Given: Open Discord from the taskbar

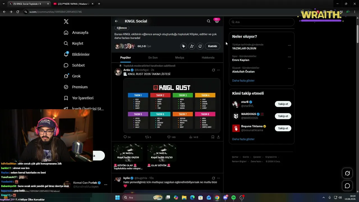Looking at the screenshot, I should coord(225,198).
